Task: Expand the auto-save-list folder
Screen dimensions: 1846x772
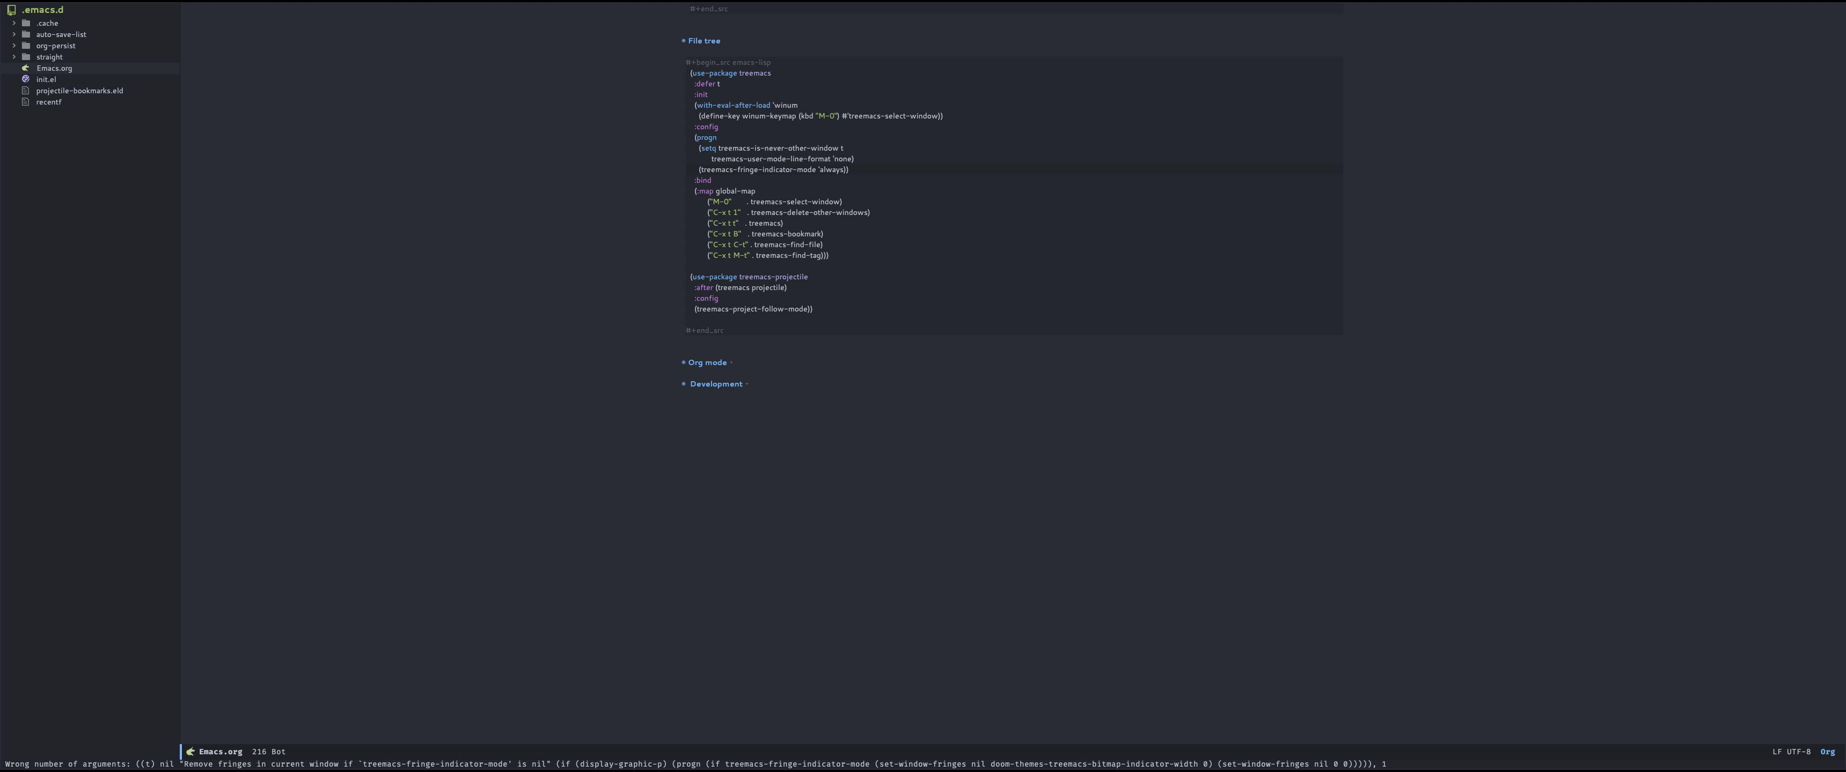Action: [13, 34]
